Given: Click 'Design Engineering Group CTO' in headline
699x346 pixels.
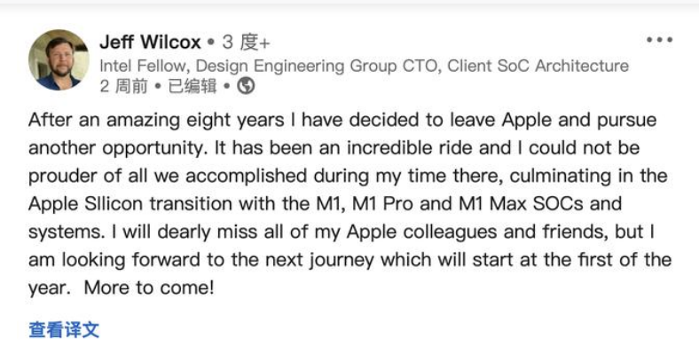Looking at the screenshot, I should click(318, 66).
